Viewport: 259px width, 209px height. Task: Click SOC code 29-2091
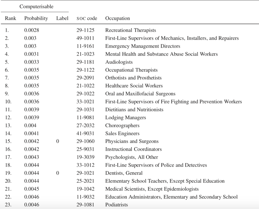(x=85, y=78)
